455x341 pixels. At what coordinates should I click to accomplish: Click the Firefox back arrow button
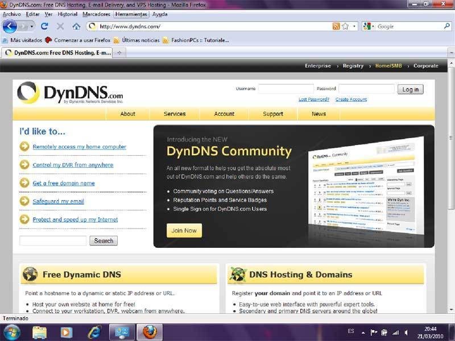pyautogui.click(x=10, y=26)
